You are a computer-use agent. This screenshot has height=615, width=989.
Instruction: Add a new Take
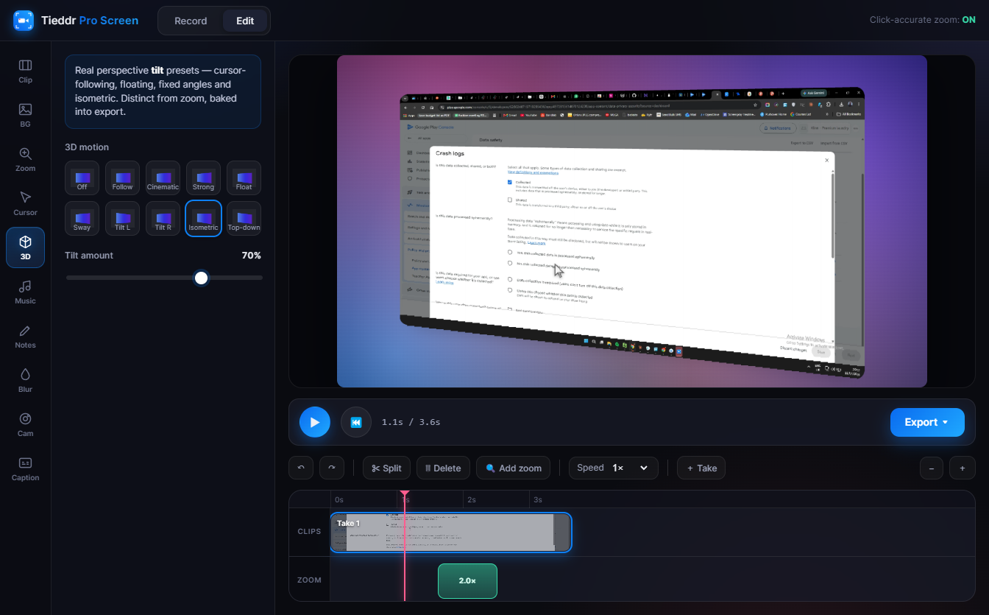(701, 468)
